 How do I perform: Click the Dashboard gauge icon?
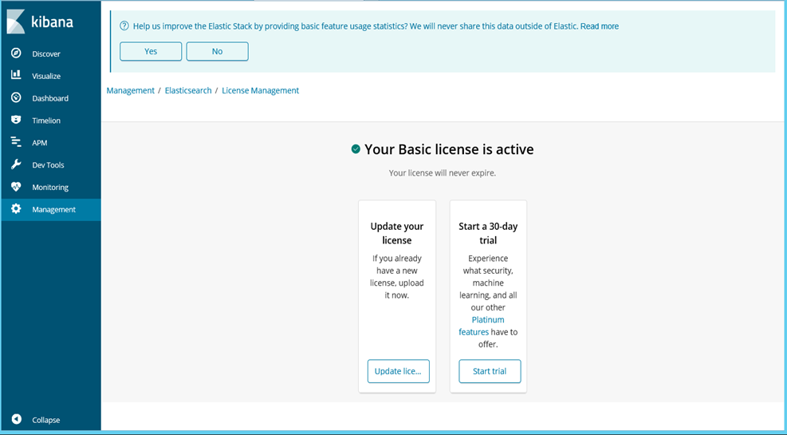16,97
